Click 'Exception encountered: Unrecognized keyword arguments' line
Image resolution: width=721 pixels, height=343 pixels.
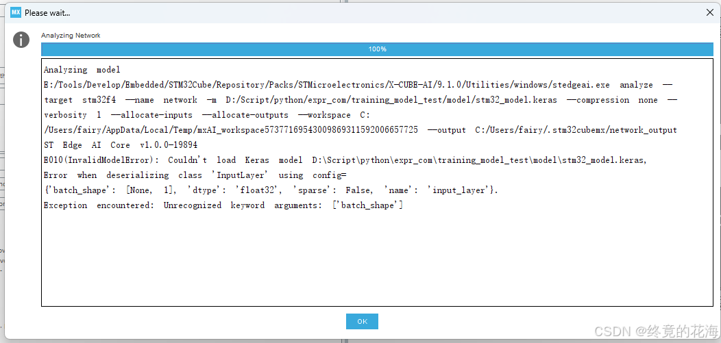point(223,205)
